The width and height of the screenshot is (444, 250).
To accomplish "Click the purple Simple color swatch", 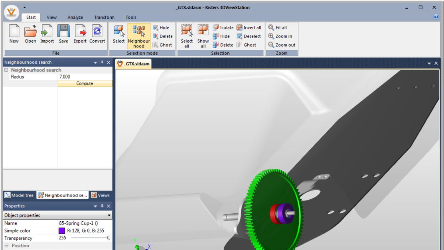I will [62, 231].
